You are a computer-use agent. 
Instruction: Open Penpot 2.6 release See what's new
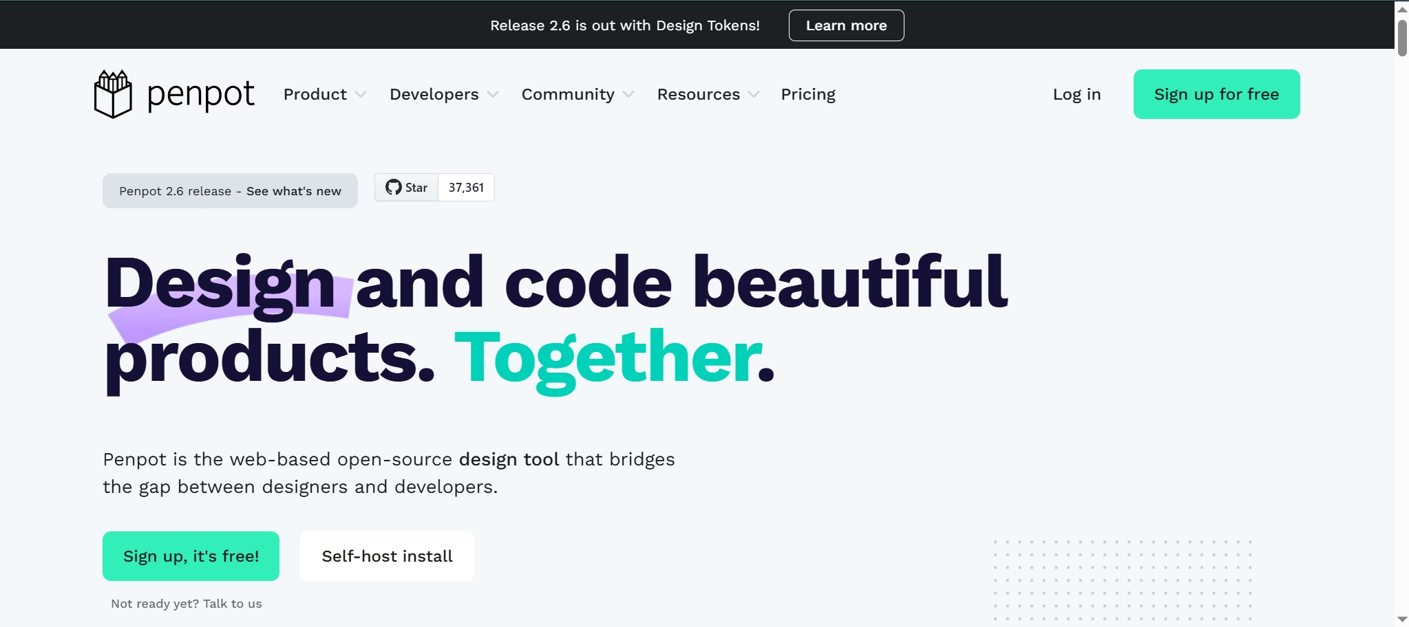pos(230,191)
